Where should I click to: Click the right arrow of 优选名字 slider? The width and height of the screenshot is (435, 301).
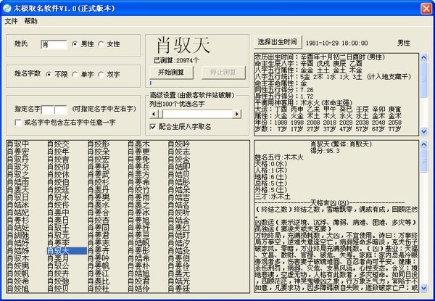(236, 114)
